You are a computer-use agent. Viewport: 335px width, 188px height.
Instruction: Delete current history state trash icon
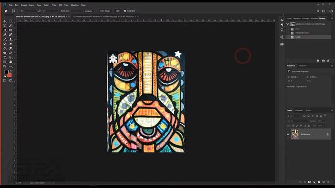coord(328,61)
